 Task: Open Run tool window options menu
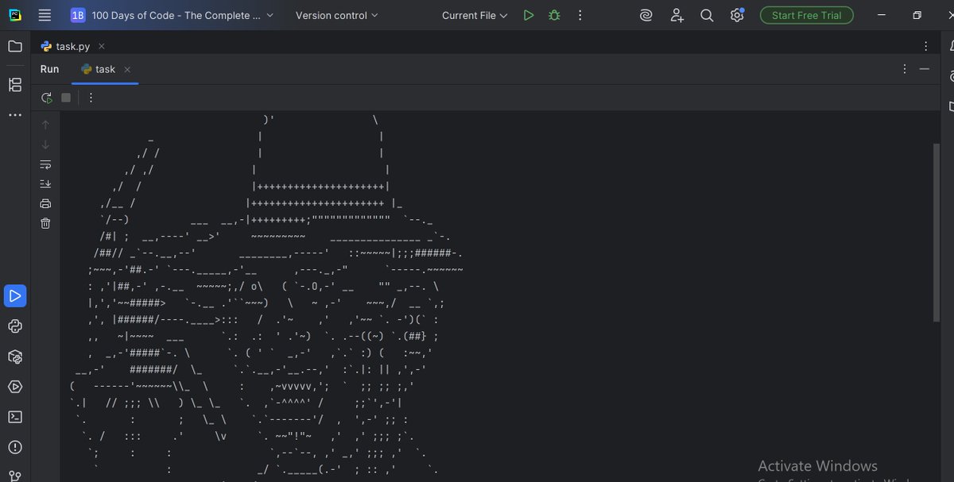[x=904, y=69]
